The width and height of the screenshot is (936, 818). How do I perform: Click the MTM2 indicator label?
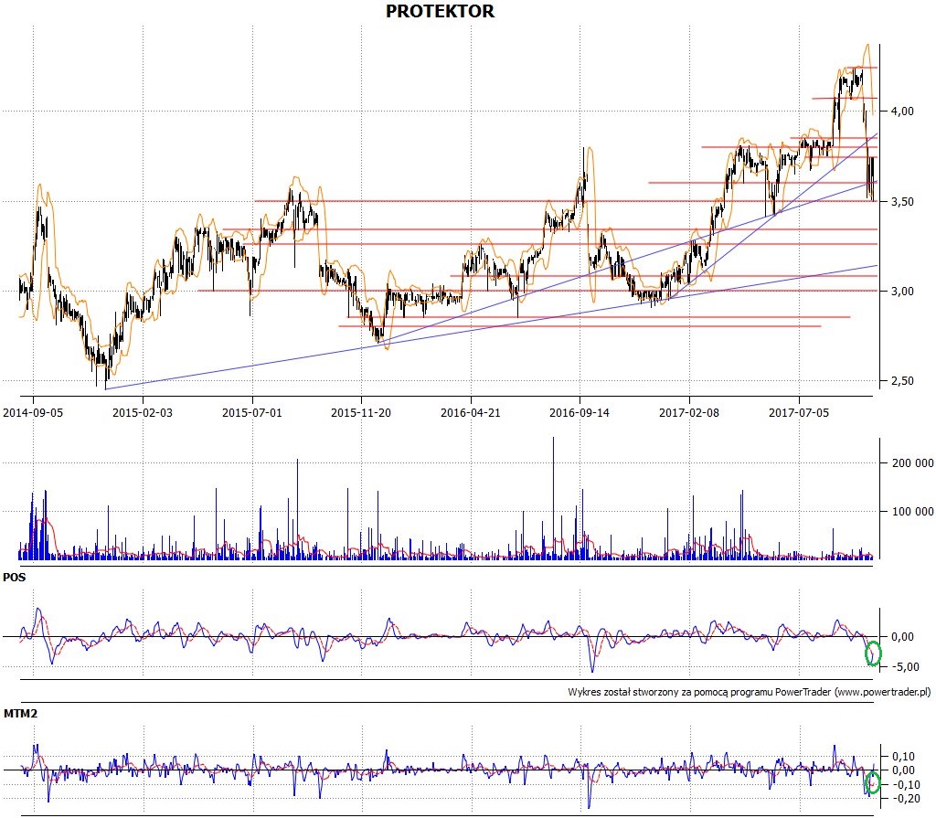20,714
